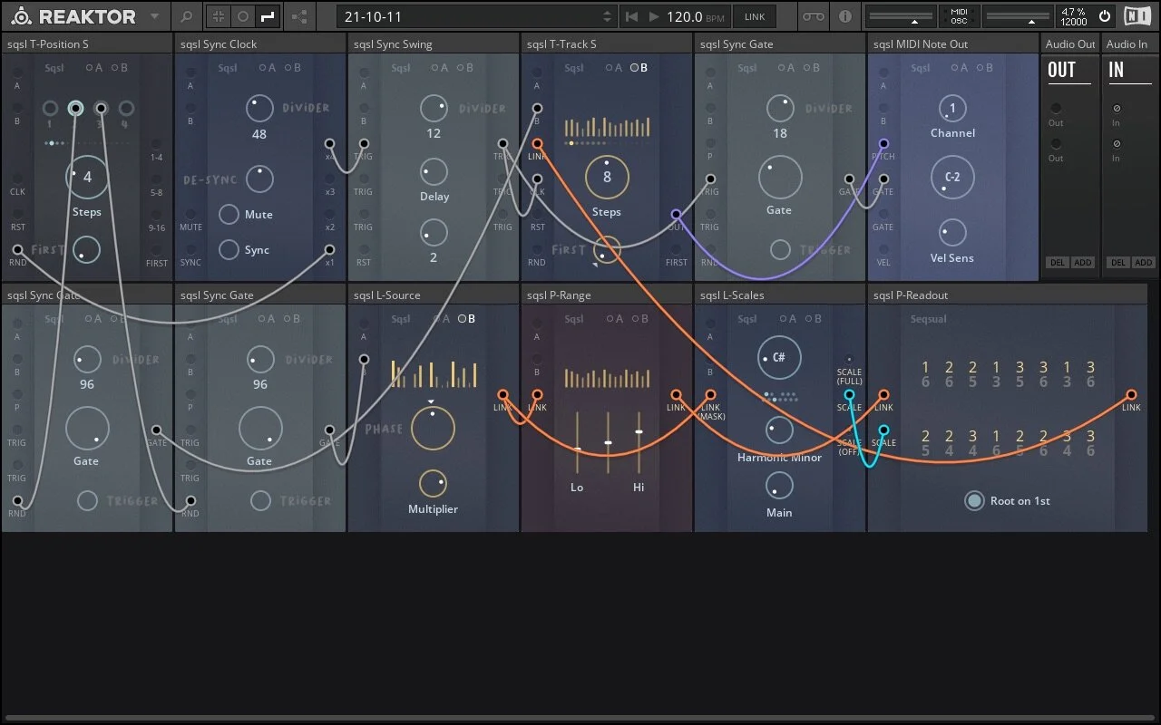Click the power icon next to the CPU meter
This screenshot has height=725, width=1161.
tap(1105, 16)
